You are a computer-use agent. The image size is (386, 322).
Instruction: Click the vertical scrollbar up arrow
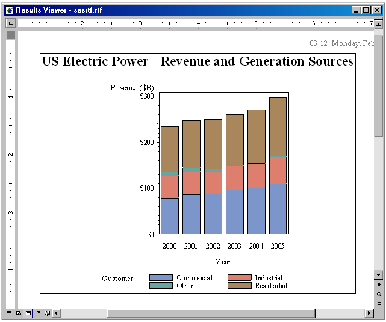tap(379, 25)
